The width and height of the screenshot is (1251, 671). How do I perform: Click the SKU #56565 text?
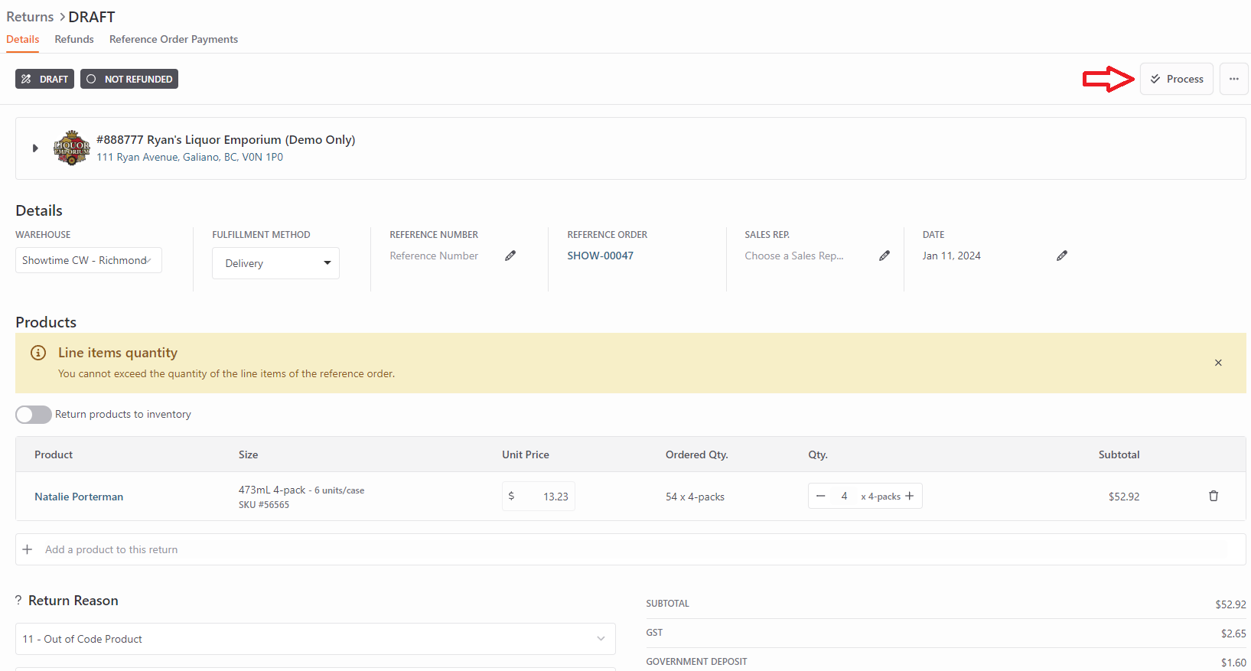[x=264, y=505]
